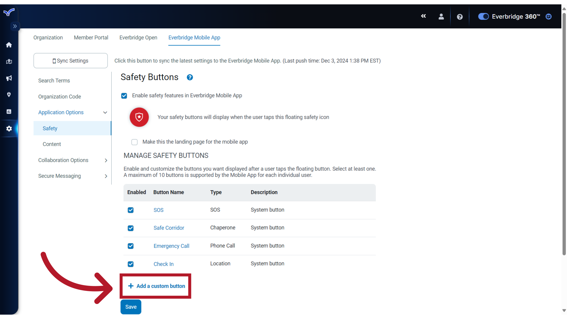This screenshot has width=567, height=319.
Task: Uncheck the Check In enabled checkbox
Action: [131, 264]
